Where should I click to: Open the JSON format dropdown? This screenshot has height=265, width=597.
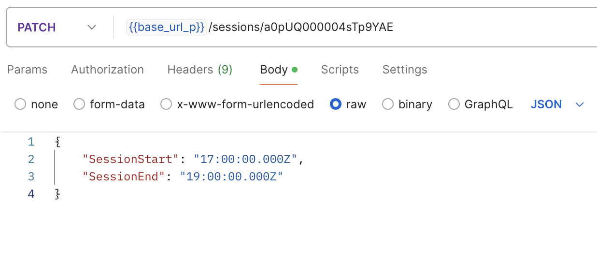coord(557,104)
